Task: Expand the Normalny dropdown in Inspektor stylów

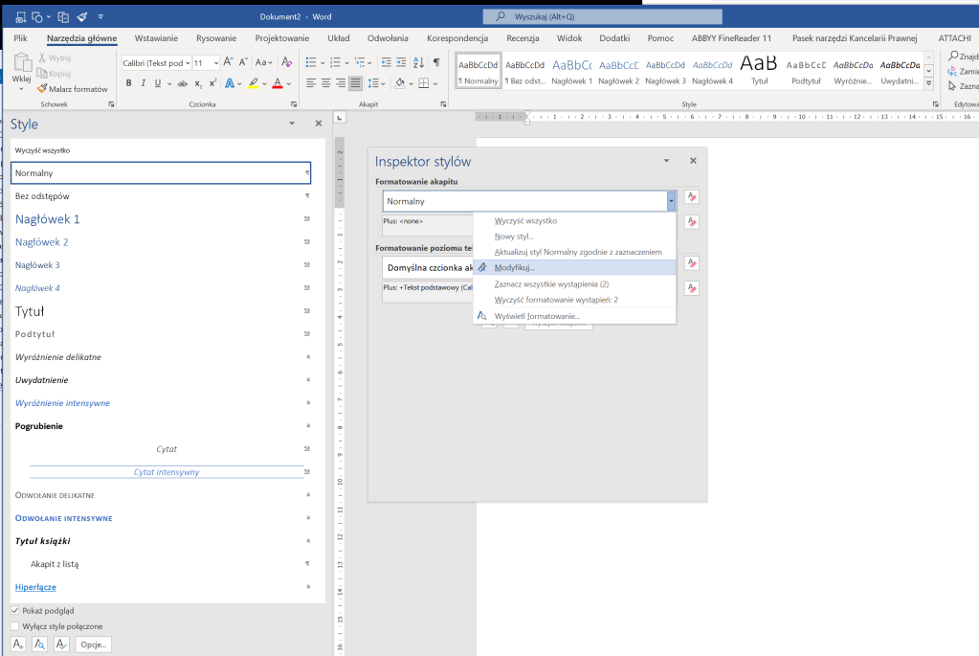Action: pos(671,201)
